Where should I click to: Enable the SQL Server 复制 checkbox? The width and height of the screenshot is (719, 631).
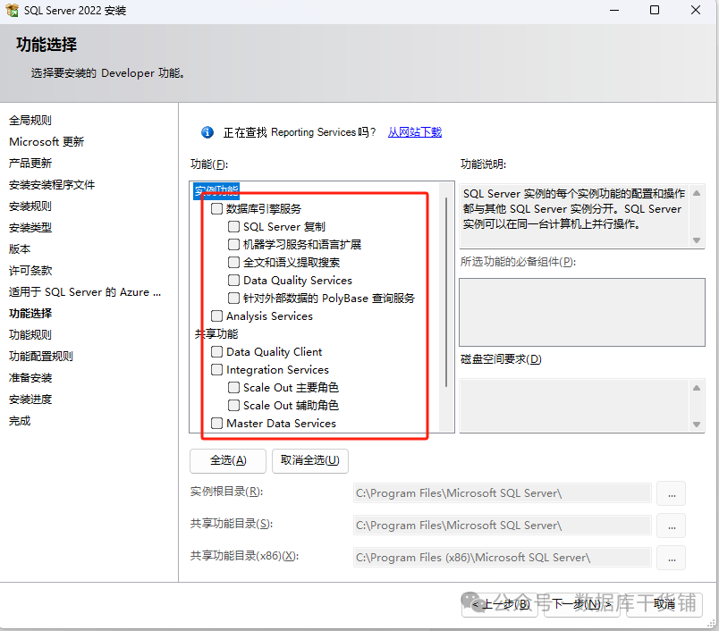pyautogui.click(x=234, y=227)
